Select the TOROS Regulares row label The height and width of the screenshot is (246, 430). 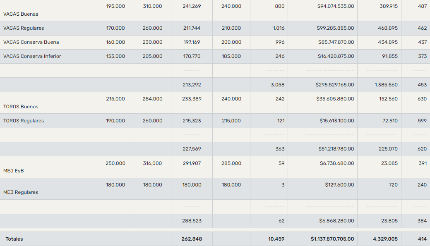coord(24,121)
